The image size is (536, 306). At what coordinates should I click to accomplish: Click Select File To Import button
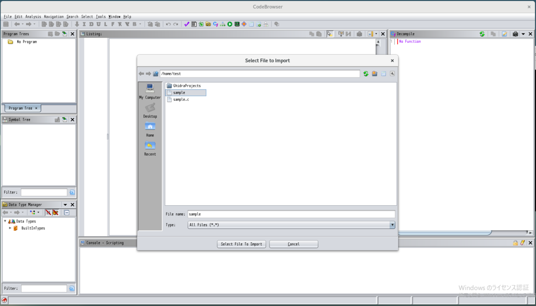(x=241, y=244)
